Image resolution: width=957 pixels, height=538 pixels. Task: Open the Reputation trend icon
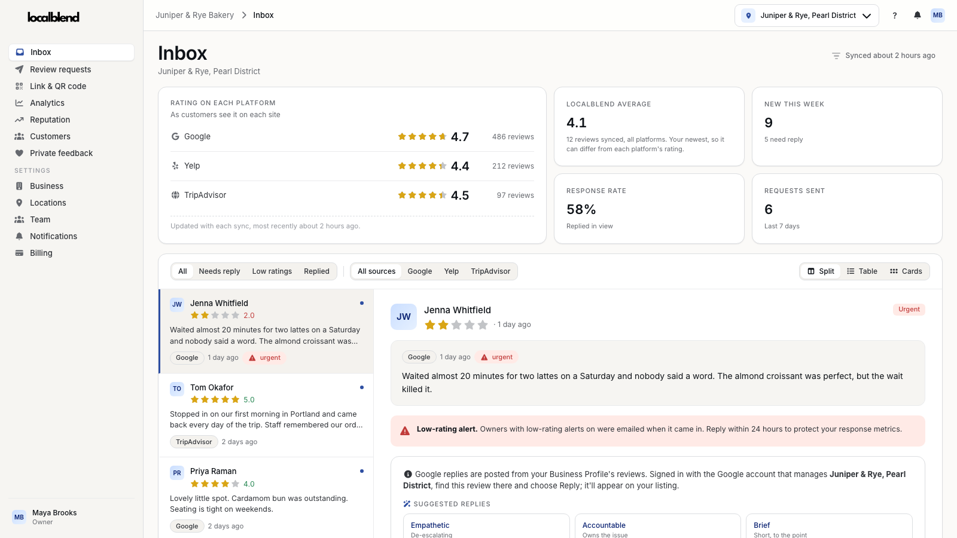pos(19,120)
